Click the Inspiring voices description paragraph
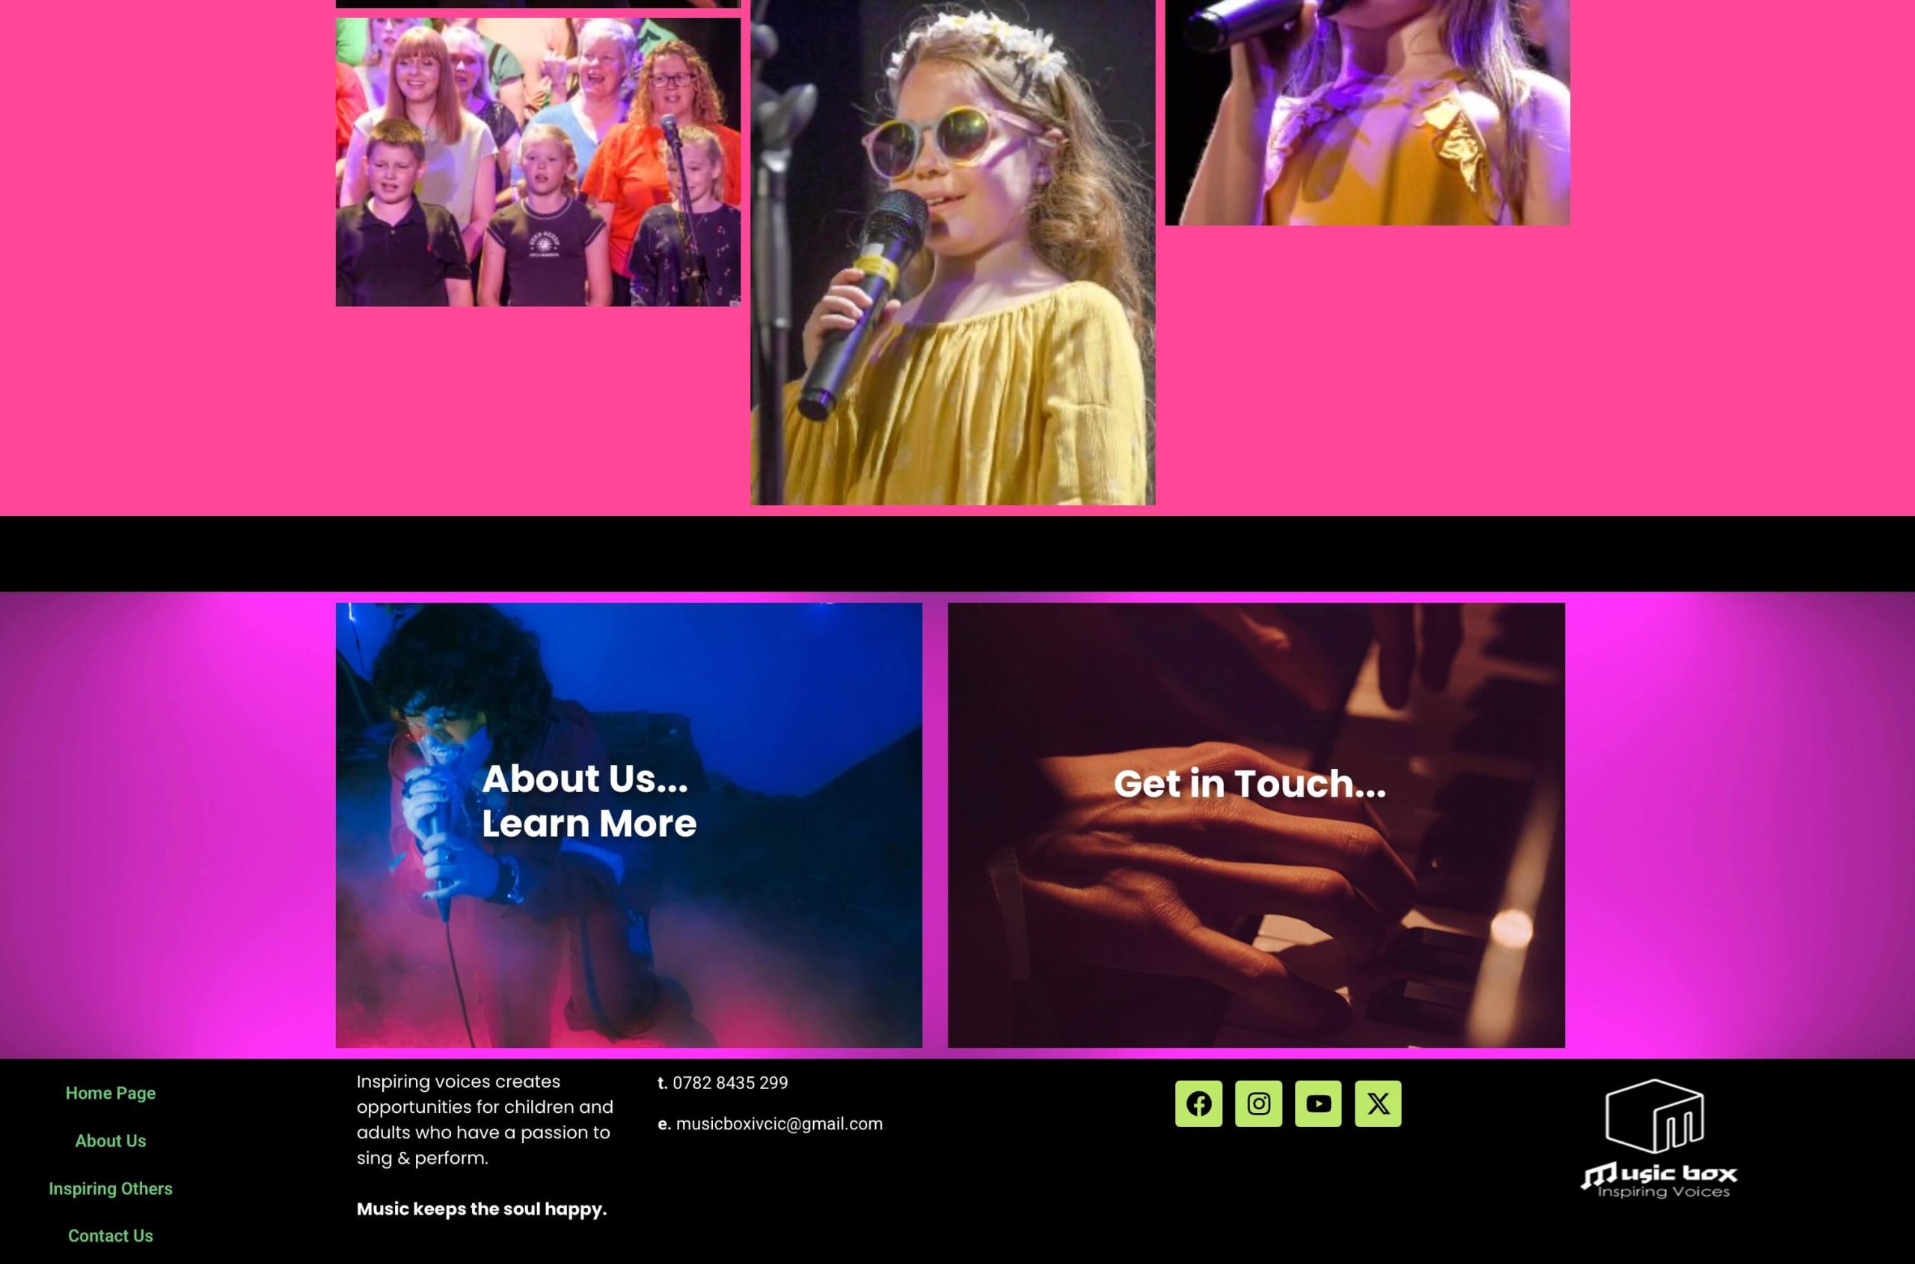The width and height of the screenshot is (1915, 1264). (485, 1120)
